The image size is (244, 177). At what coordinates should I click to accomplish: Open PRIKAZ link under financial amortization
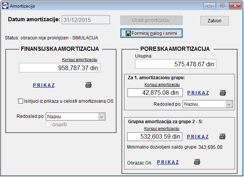[x=44, y=85]
